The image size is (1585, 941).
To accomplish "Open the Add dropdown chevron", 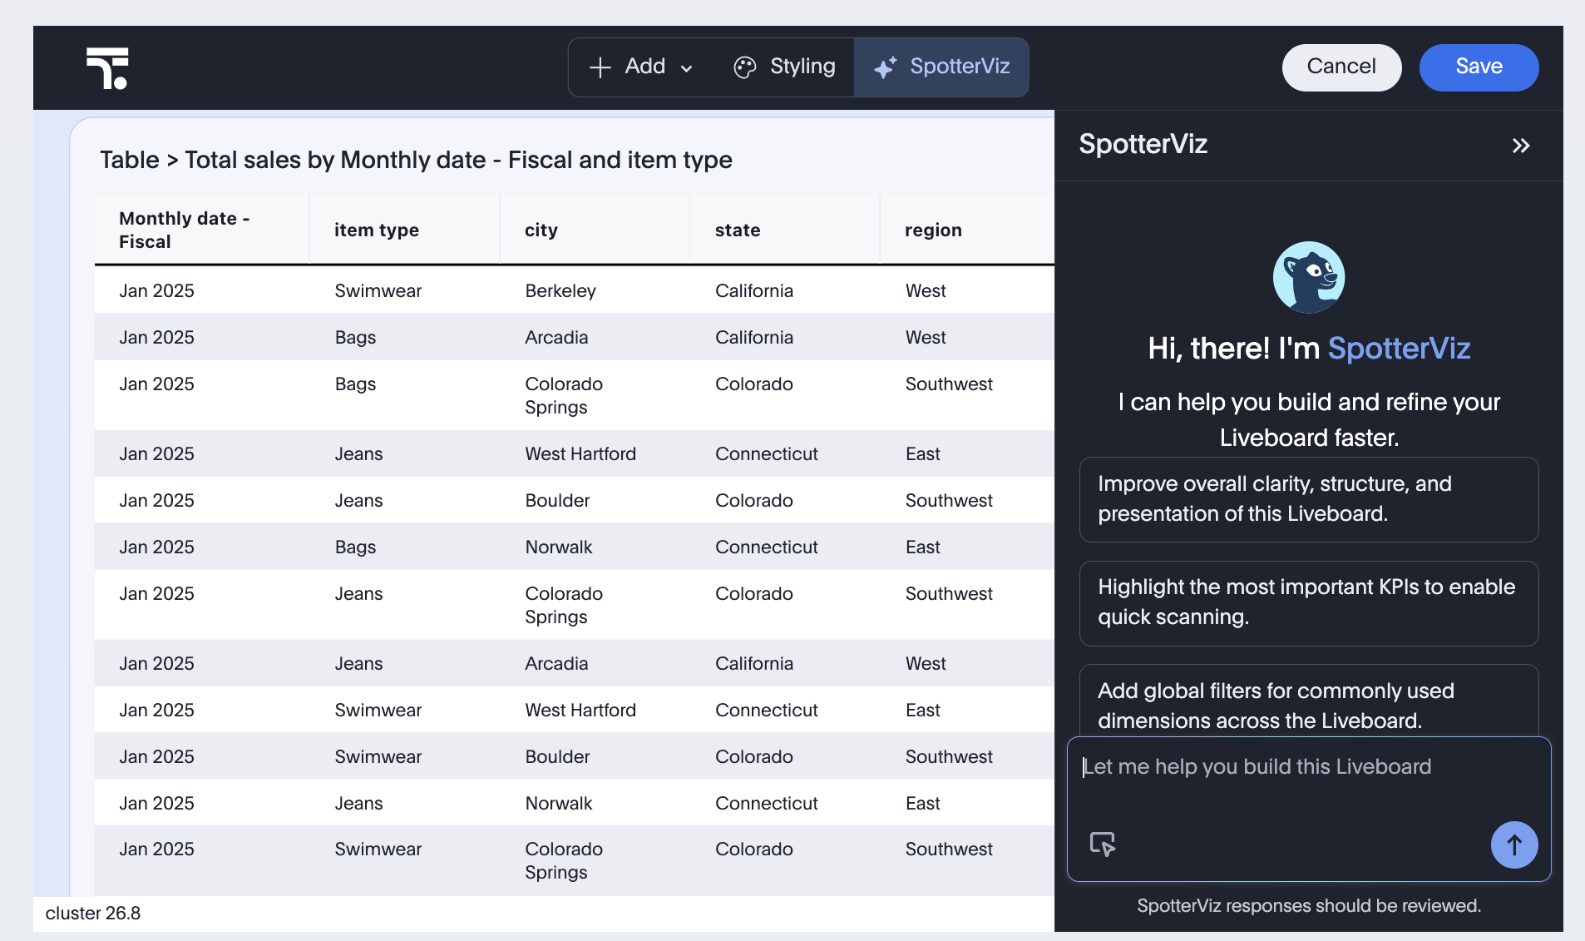I will tap(686, 68).
